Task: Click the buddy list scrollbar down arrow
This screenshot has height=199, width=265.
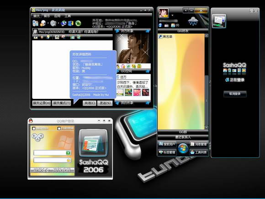Action: 207,127
